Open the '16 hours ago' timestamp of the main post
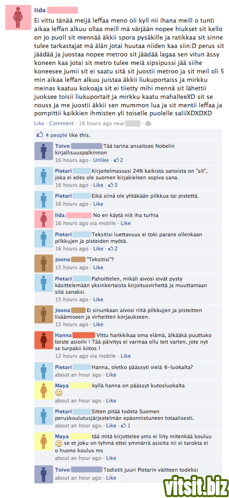Screen dimensions: 229x498 click(x=95, y=123)
